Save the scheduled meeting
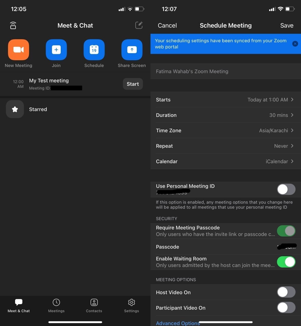301x326 pixels. [x=287, y=25]
